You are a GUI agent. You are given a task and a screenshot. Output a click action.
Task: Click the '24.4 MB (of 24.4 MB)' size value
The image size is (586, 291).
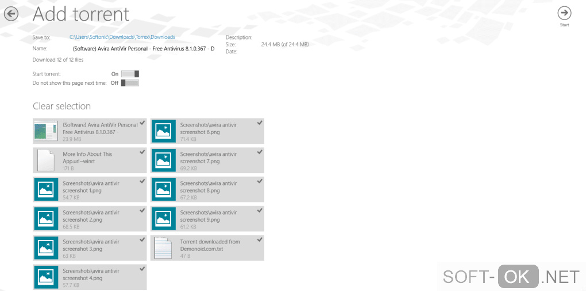click(x=285, y=44)
